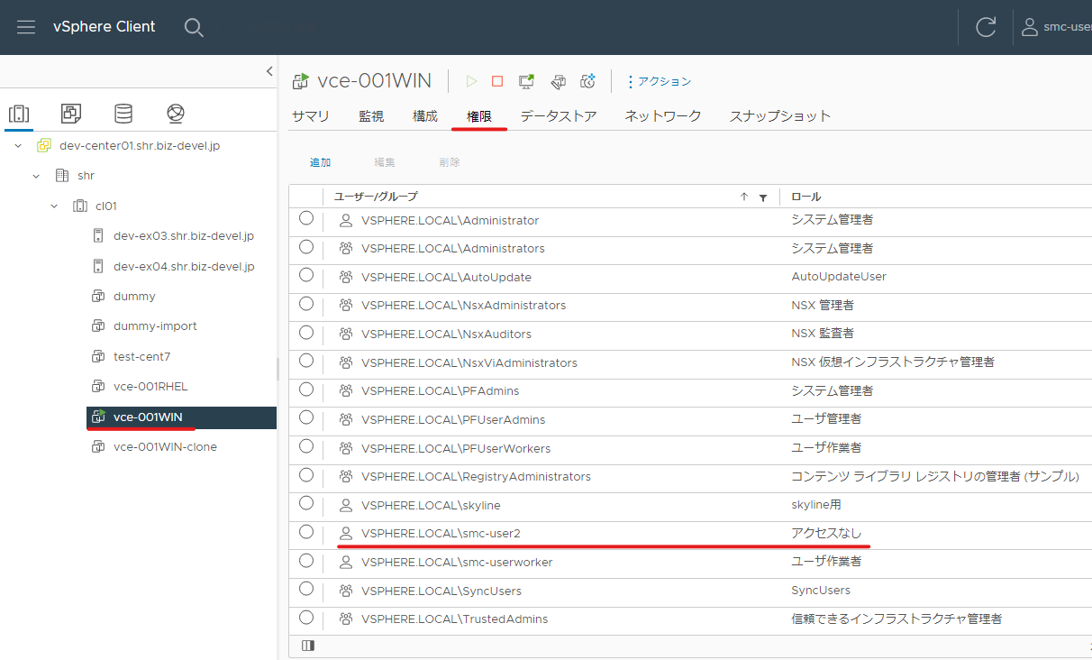
Task: Open the スナップショット tab
Action: (x=780, y=116)
